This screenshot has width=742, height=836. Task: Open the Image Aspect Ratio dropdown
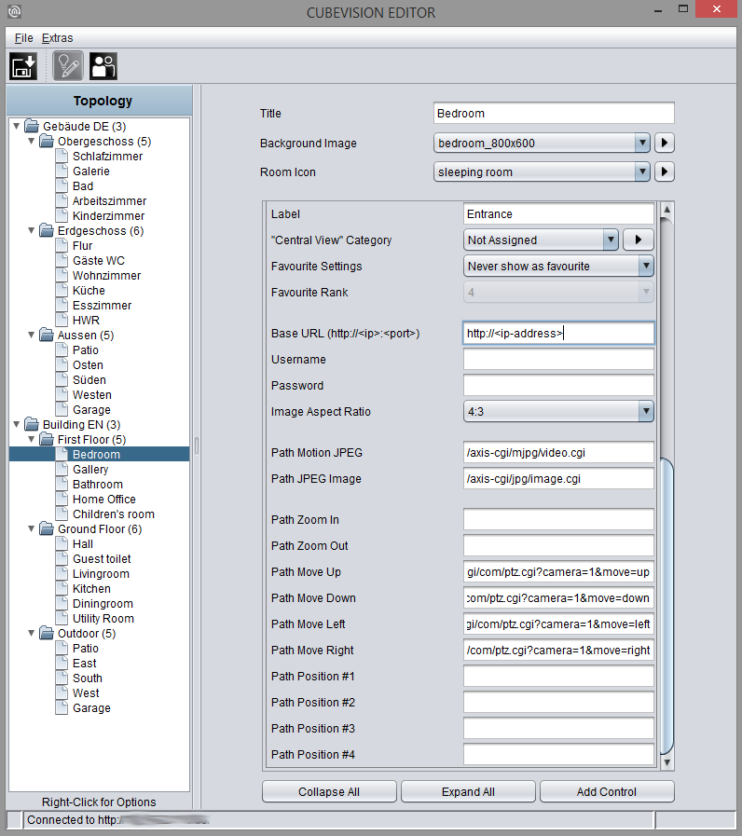tap(558, 412)
